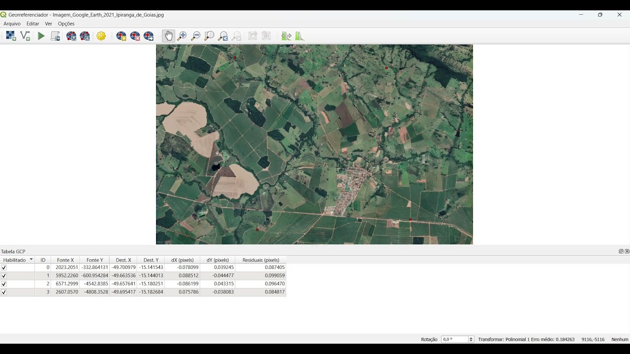Select the Move GCP Point tool

tap(149, 36)
